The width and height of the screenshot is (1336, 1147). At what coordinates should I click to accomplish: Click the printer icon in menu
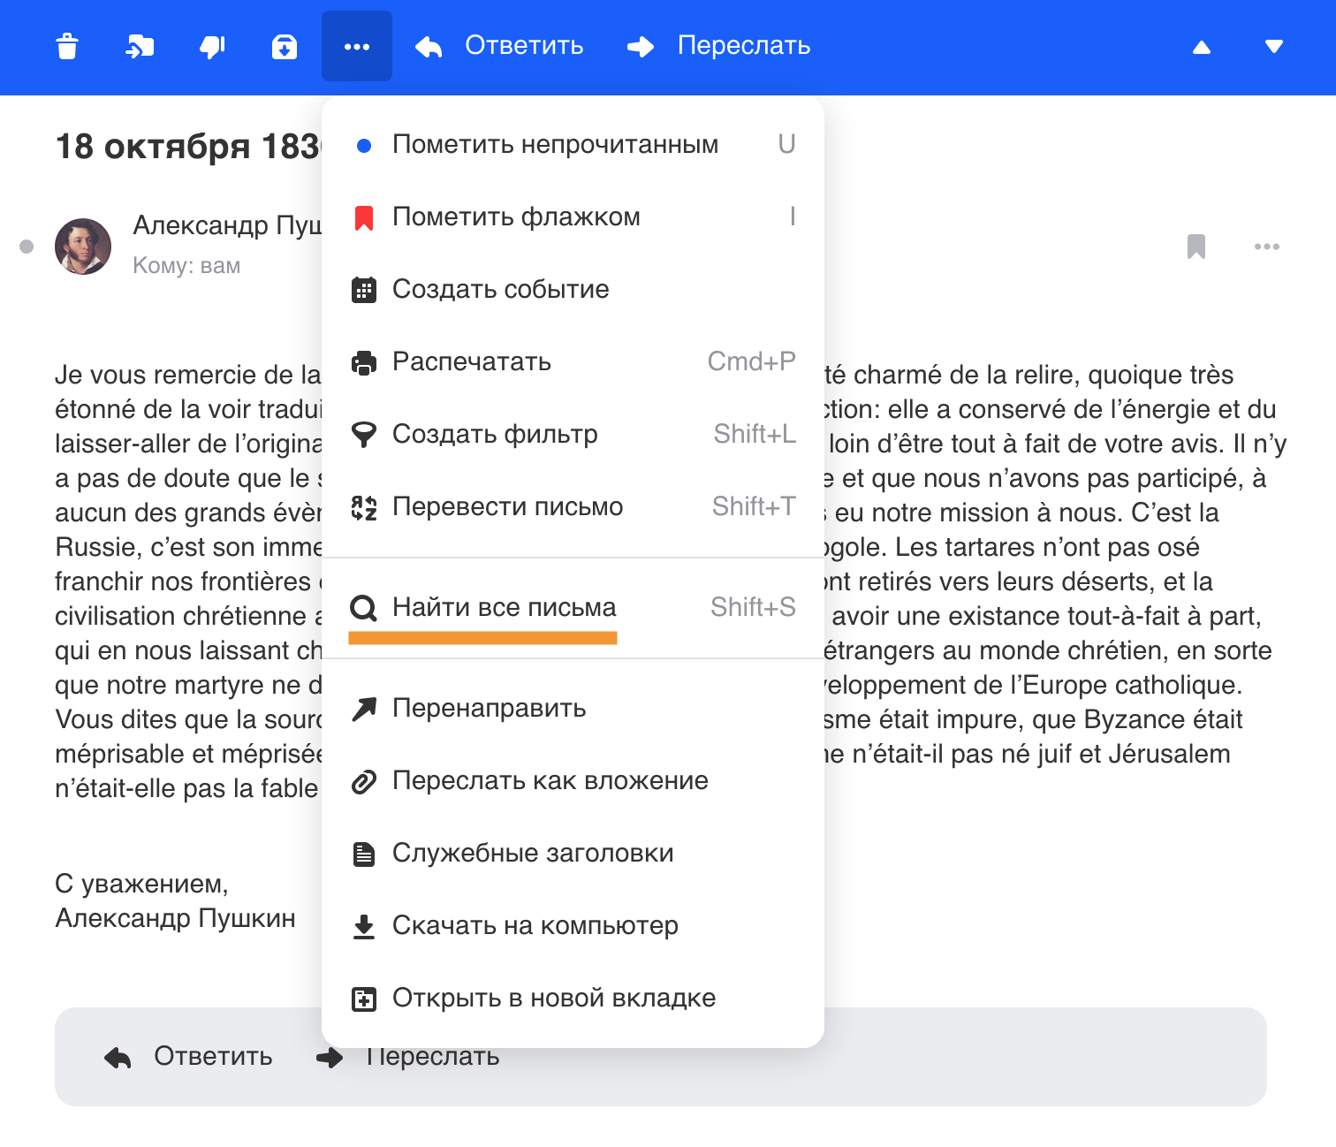[363, 362]
